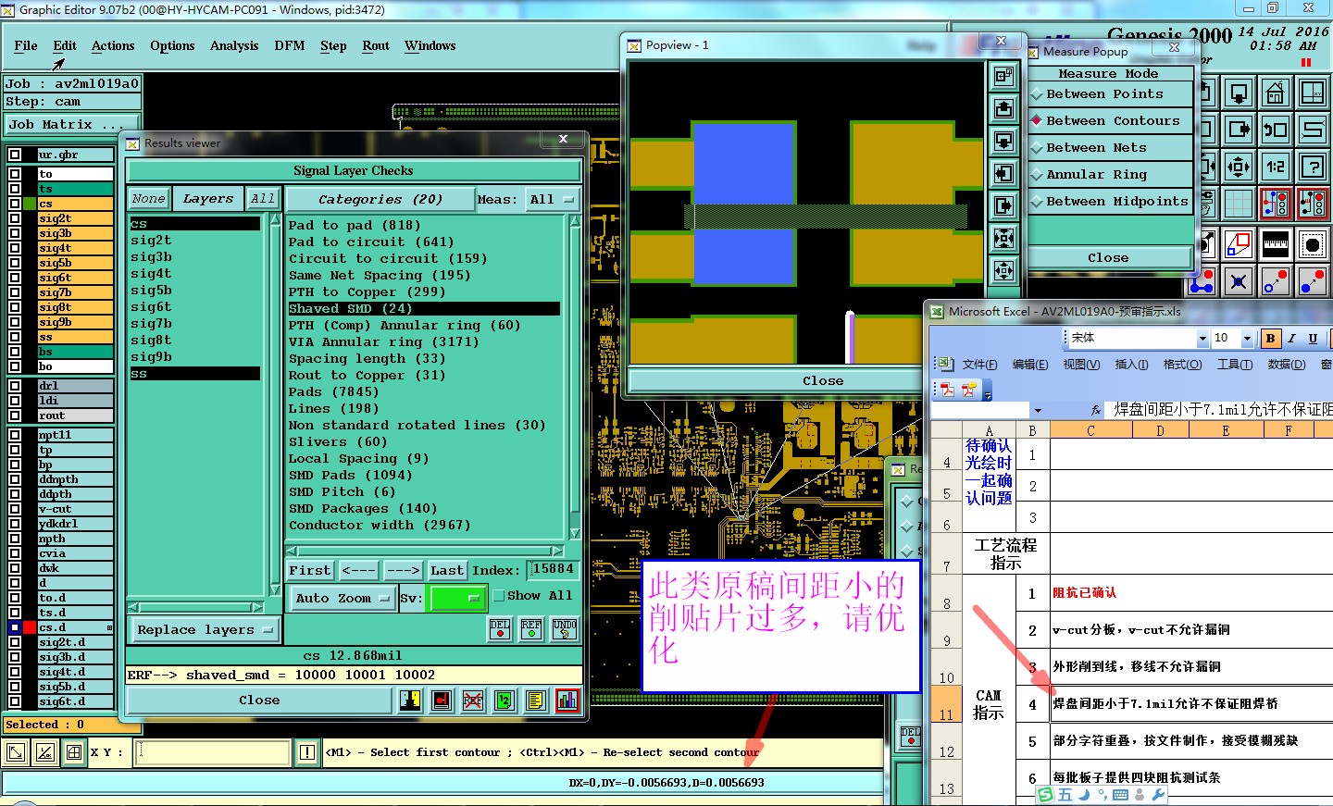The height and width of the screenshot is (806, 1333).
Task: Click Close button in Popview window
Action: pyautogui.click(x=823, y=380)
